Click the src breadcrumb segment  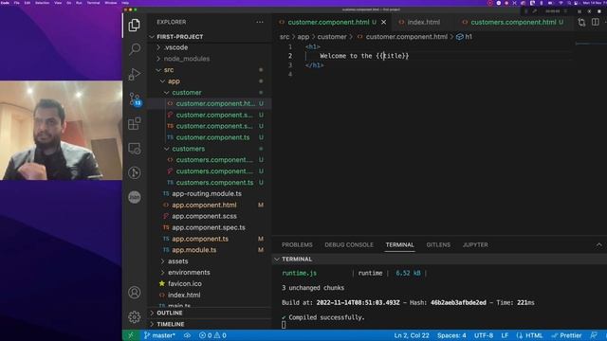285,37
